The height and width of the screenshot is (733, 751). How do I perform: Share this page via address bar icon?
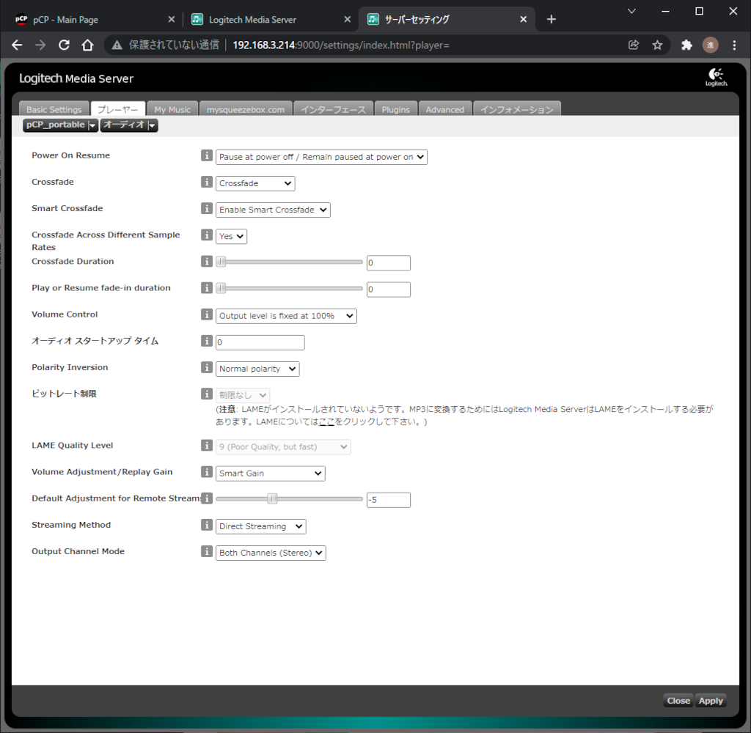pos(634,45)
